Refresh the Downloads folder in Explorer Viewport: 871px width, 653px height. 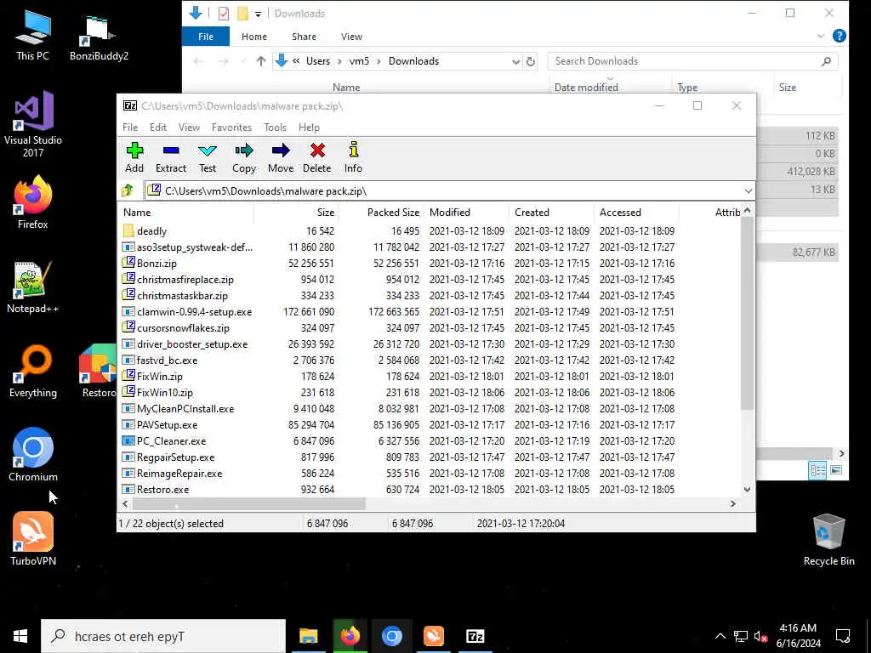[x=531, y=61]
